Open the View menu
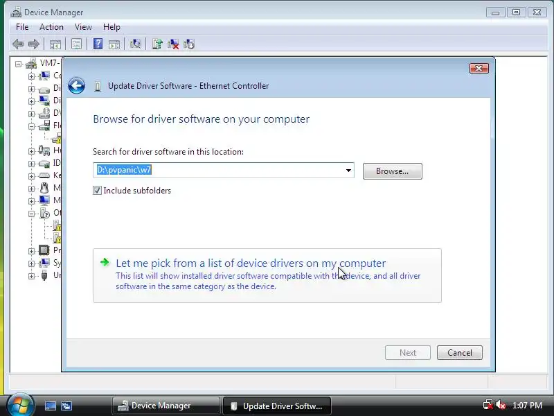 [x=83, y=27]
